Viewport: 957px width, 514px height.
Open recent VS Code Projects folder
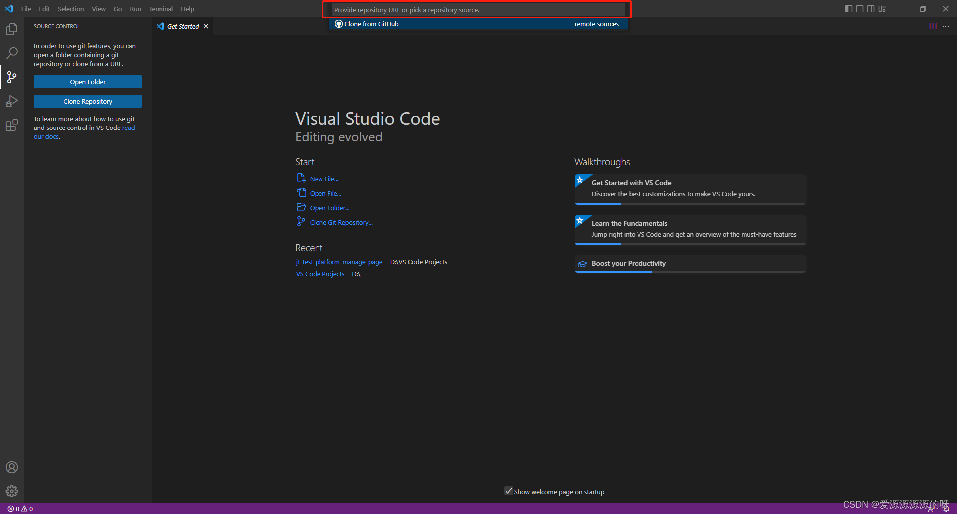pos(320,274)
